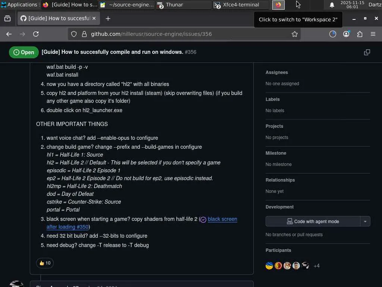Image resolution: width=382 pixels, height=287 pixels.
Task: Click the Applications menu logo icon
Action: 4,4
